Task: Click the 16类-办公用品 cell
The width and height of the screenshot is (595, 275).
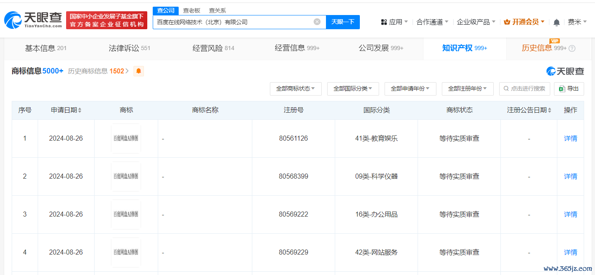Action: pos(376,214)
